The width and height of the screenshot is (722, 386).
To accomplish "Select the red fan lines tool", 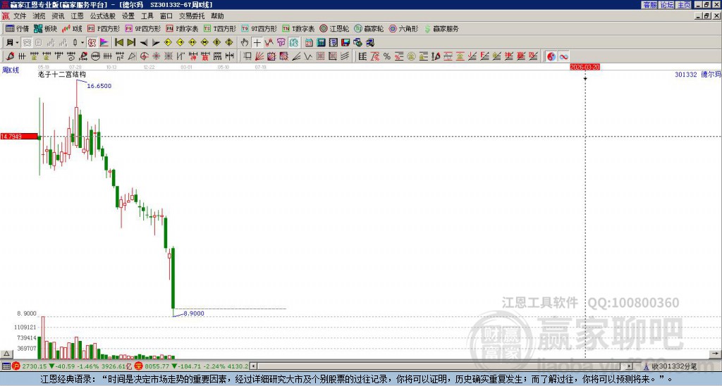I will pyautogui.click(x=259, y=56).
